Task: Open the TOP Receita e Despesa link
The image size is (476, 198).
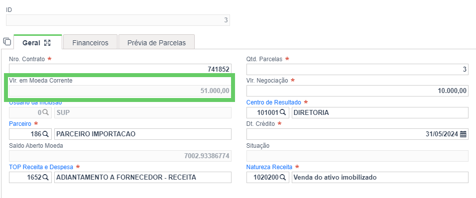Action: [x=41, y=167]
